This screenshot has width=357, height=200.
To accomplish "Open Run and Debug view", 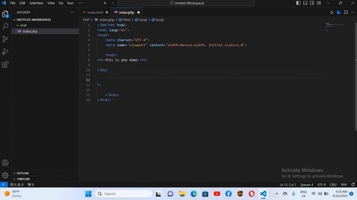I will (x=5, y=52).
